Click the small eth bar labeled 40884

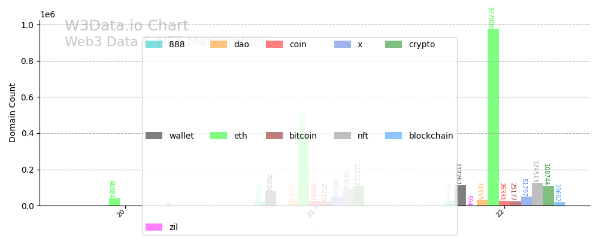point(114,202)
